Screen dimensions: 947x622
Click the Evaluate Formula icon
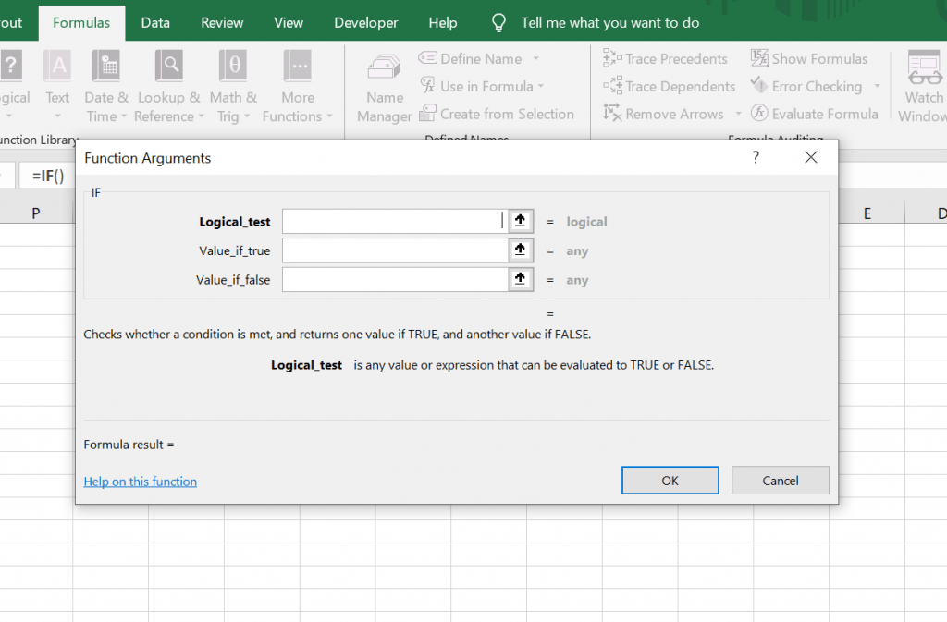[x=759, y=113]
